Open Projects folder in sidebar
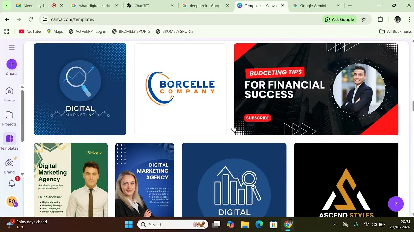 point(9,119)
